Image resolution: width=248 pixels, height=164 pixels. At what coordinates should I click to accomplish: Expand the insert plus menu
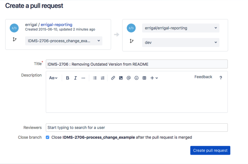154,78
